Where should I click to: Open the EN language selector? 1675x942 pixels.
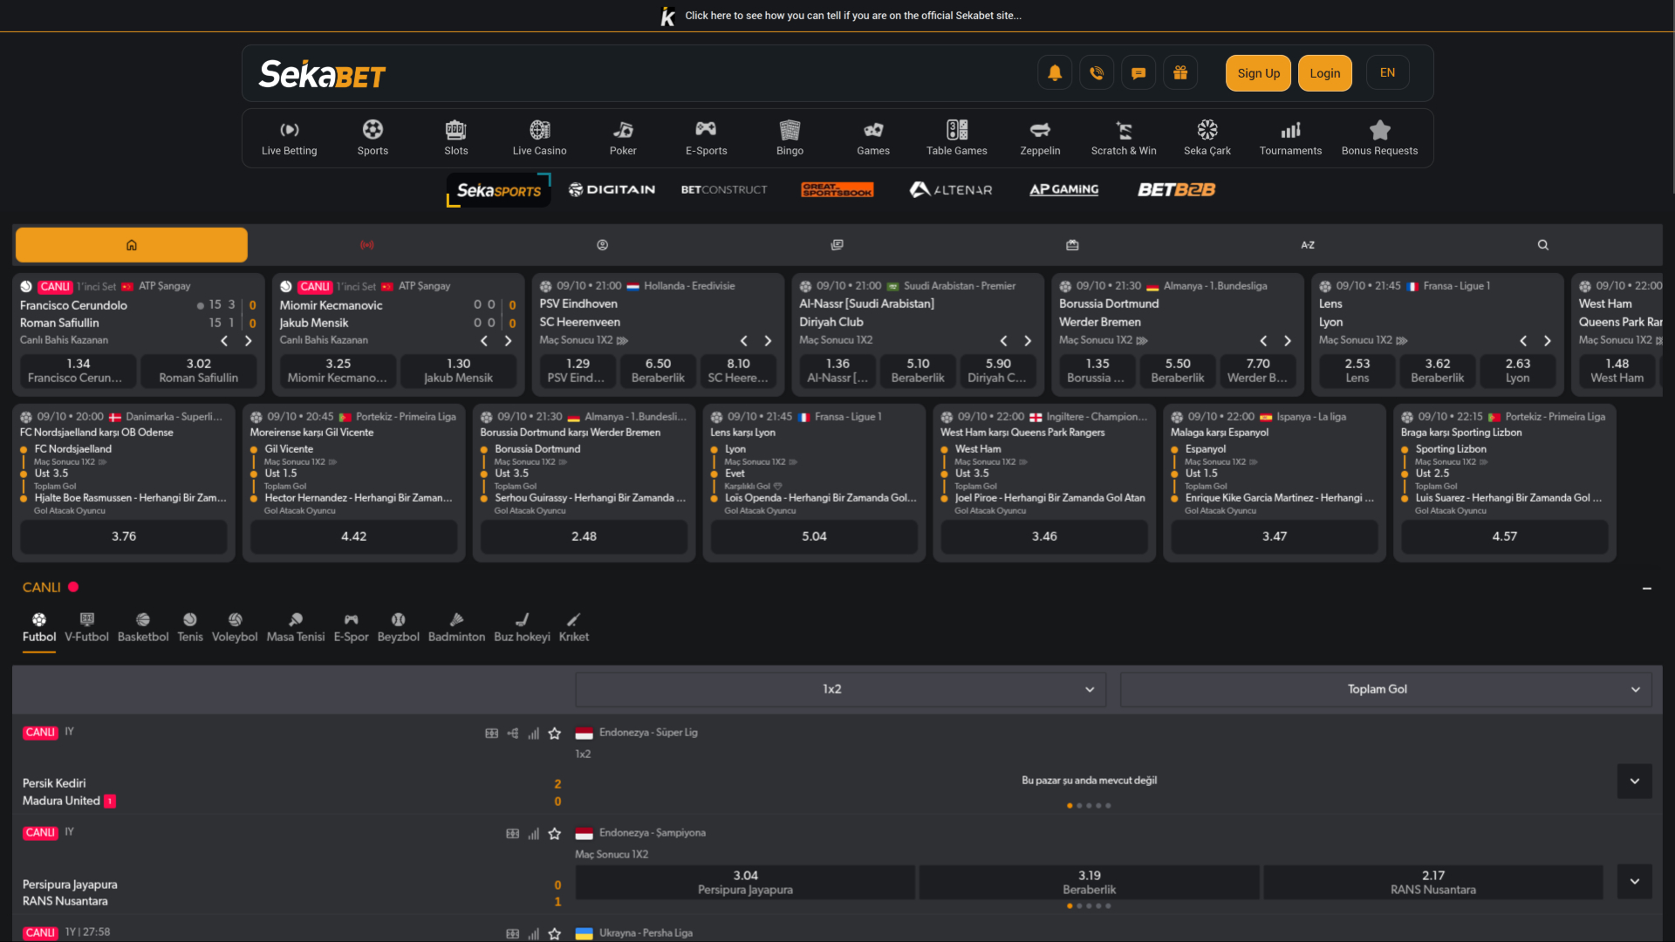click(x=1387, y=73)
